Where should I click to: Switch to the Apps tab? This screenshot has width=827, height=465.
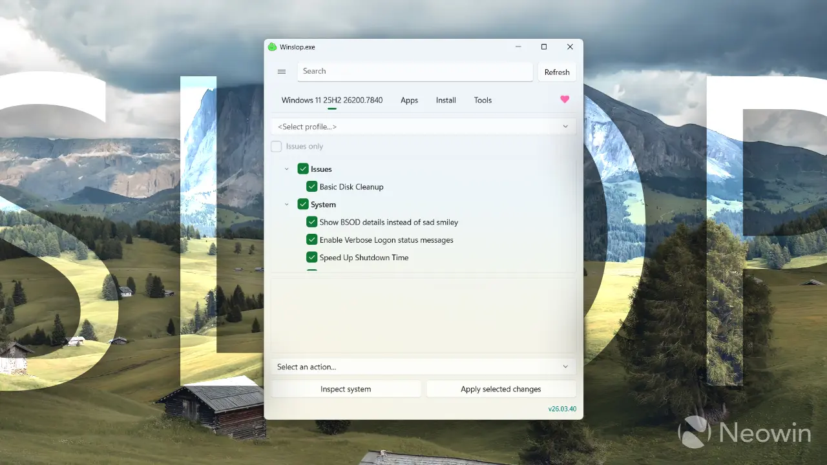point(409,100)
